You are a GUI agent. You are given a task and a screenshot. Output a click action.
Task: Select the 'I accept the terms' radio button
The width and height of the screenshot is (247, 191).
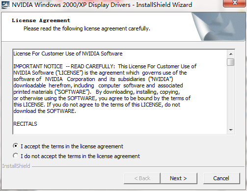[16, 146]
